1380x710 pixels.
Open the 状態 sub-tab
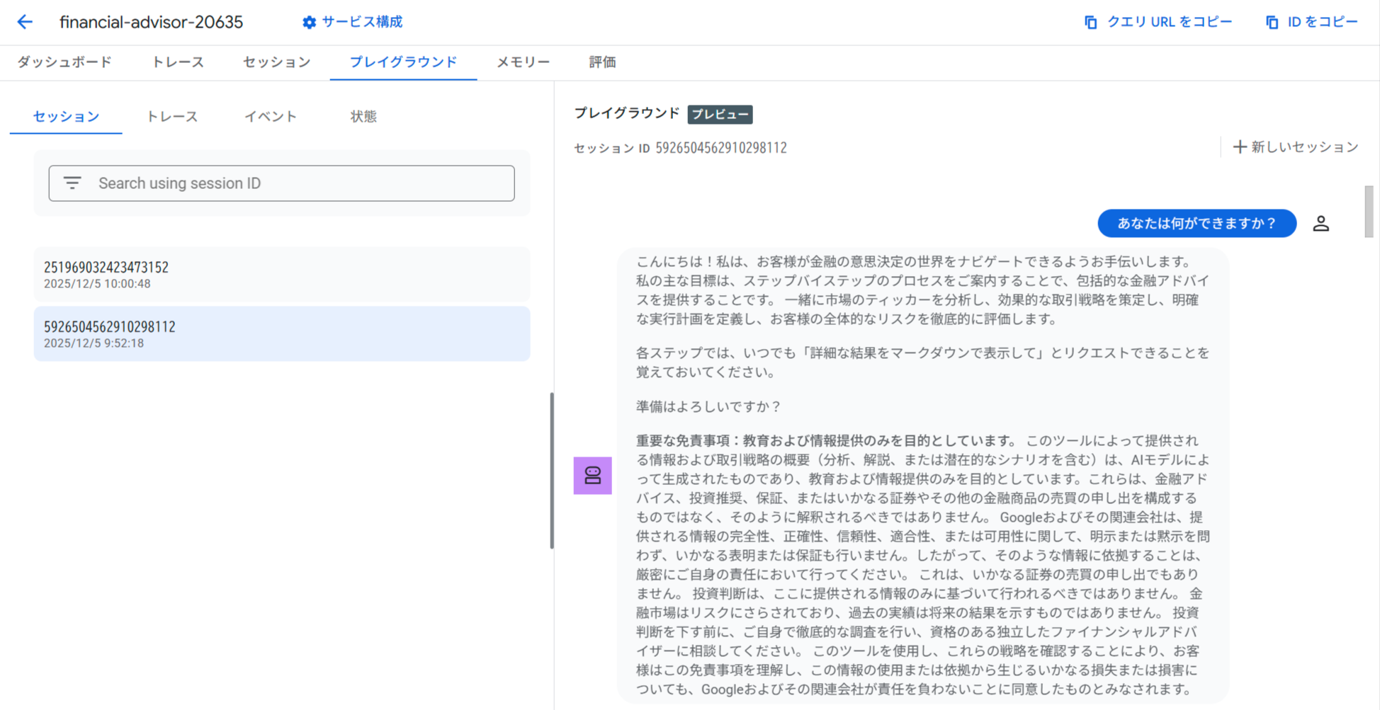(363, 116)
